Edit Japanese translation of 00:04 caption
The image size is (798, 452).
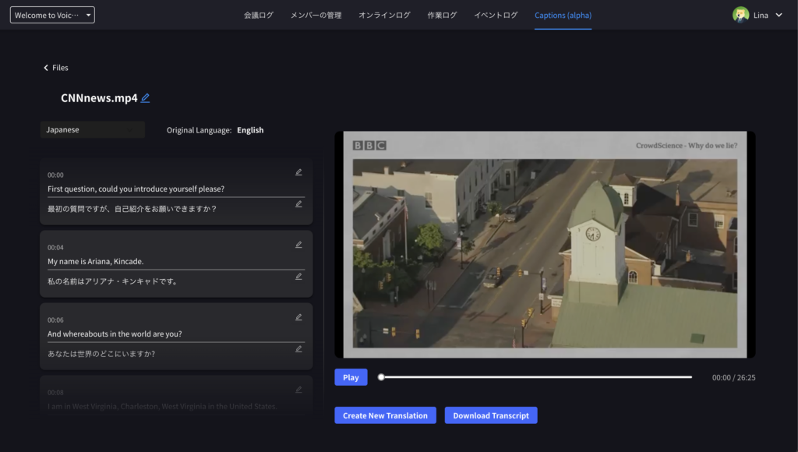(298, 277)
